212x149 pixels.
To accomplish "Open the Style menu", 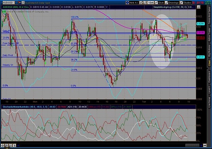I will click(x=159, y=3).
